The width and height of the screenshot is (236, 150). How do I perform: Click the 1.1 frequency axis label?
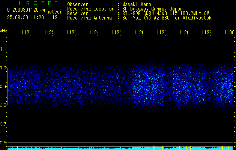click(3, 49)
